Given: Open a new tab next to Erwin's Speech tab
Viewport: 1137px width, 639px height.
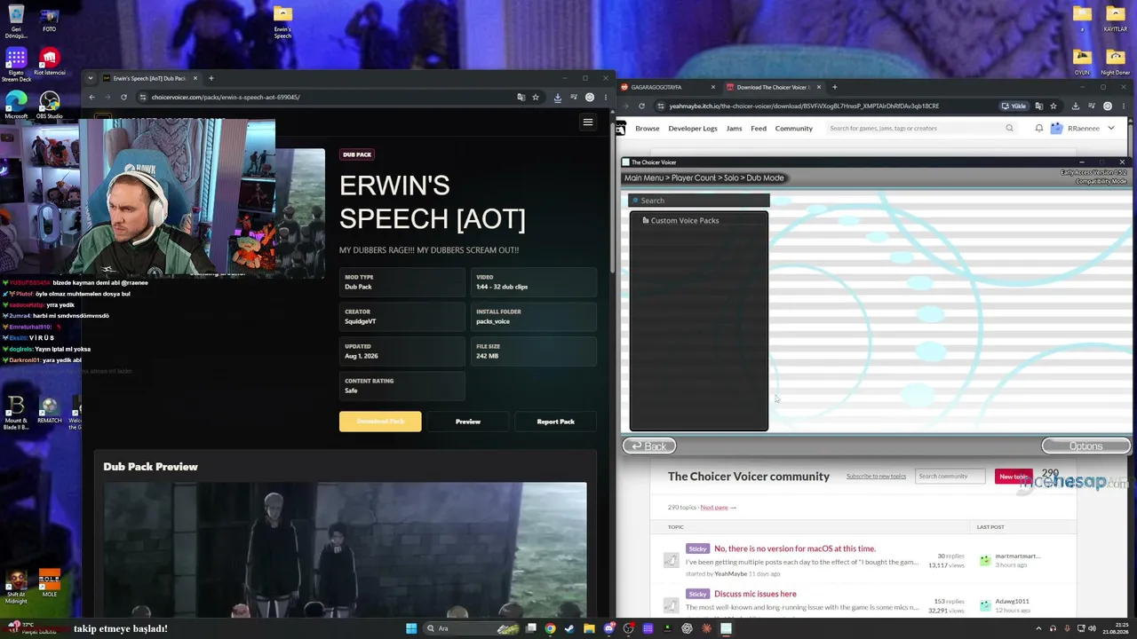Looking at the screenshot, I should coord(211,78).
